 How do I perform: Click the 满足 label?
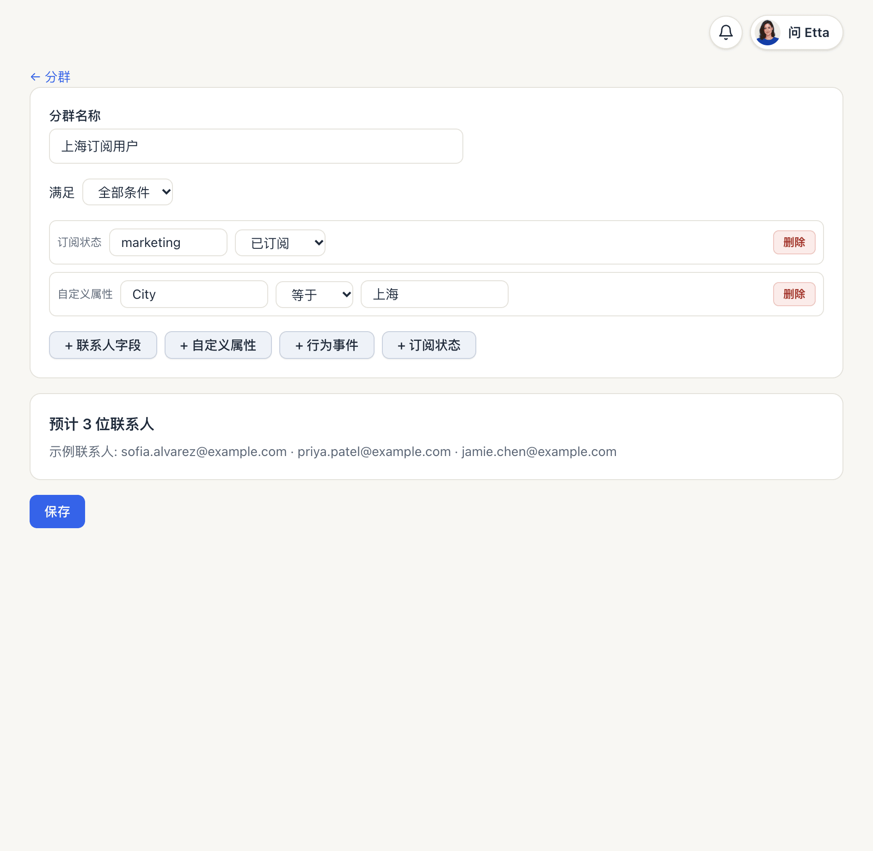coord(62,192)
